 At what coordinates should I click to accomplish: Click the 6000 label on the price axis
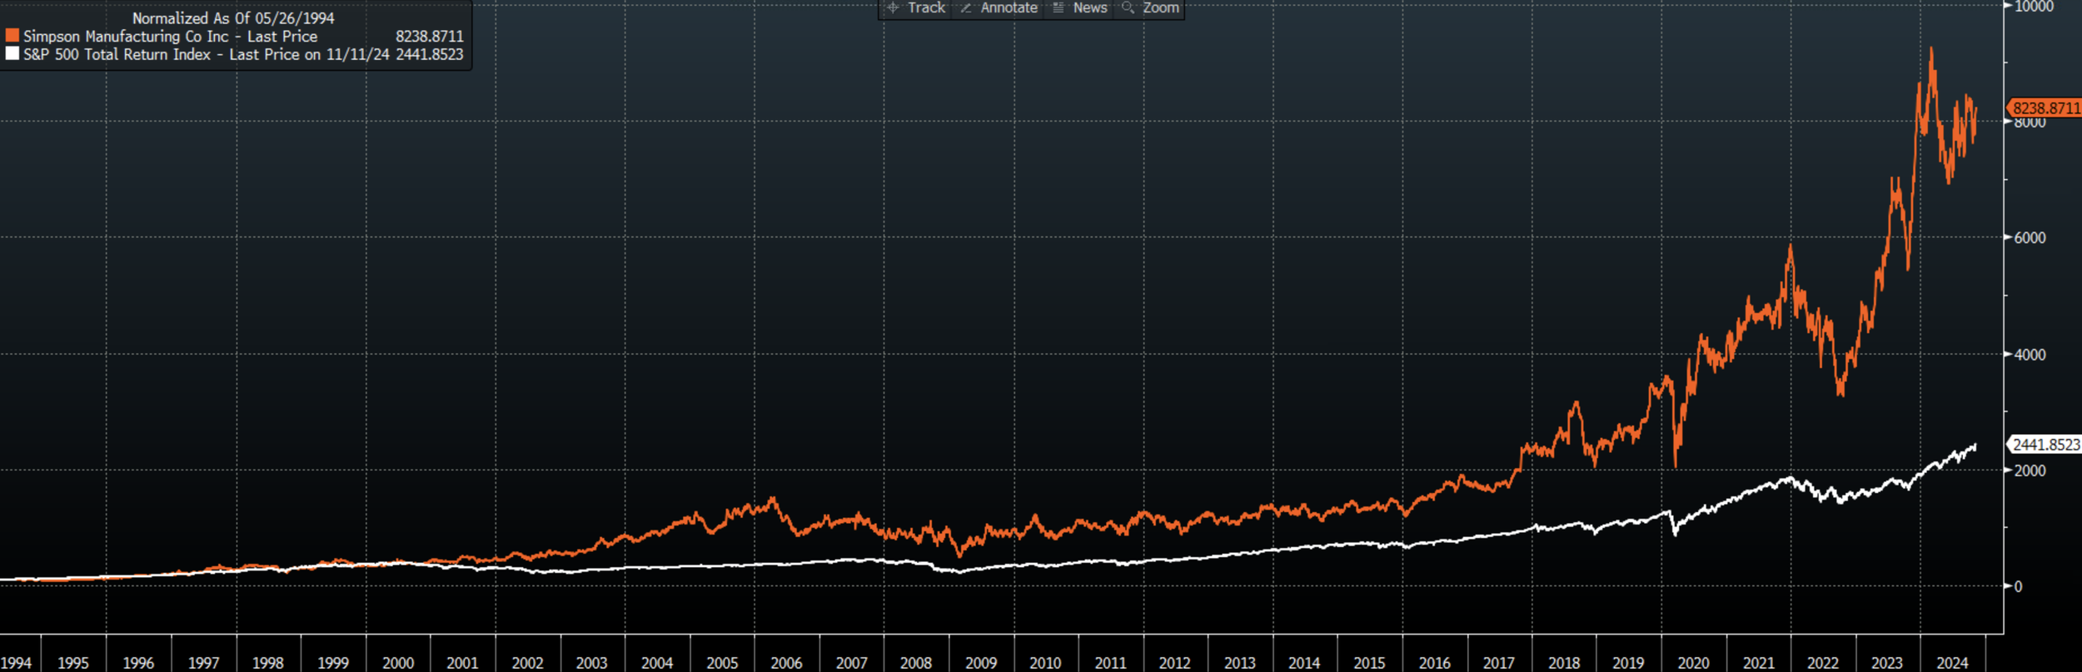[2030, 238]
